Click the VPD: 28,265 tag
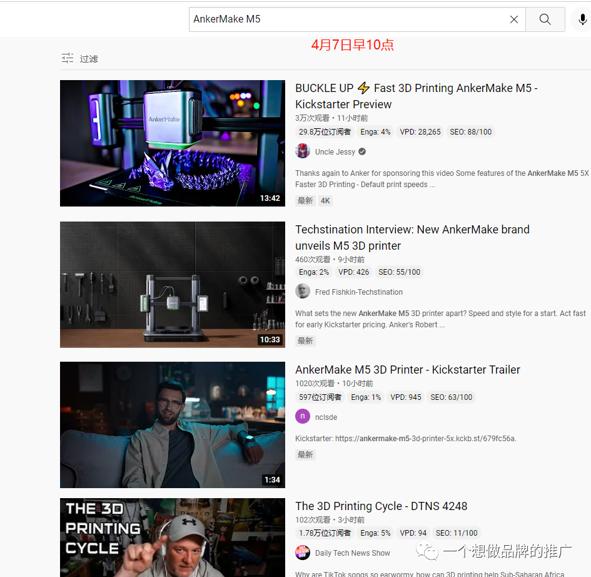Image resolution: width=591 pixels, height=577 pixels. point(420,132)
